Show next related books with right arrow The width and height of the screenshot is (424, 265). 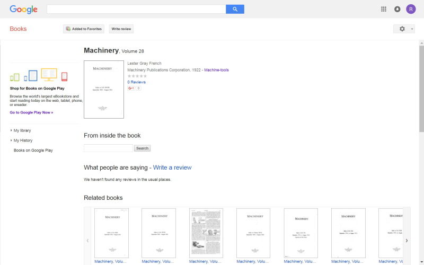click(x=407, y=241)
